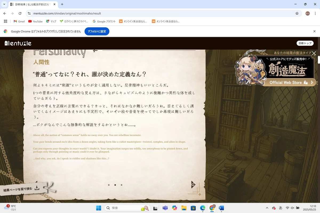This screenshot has height=213, width=320.
Task: Click the 人間性 section heading
Action: 41,62
